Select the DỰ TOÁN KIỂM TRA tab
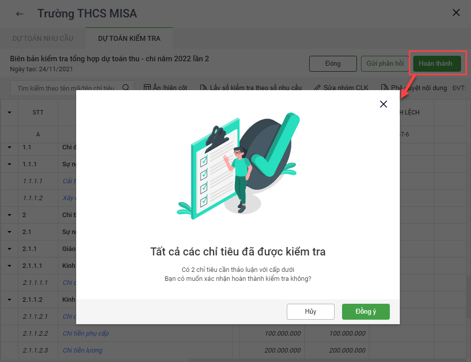The image size is (471, 362). point(129,38)
